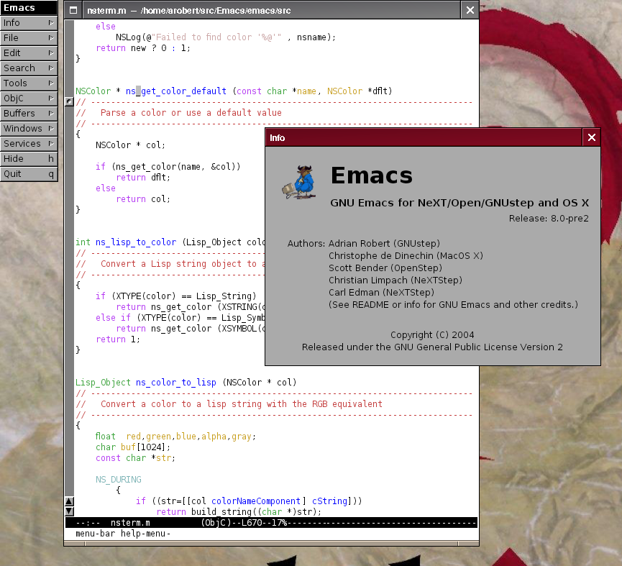The image size is (622, 566).
Task: Choose Quit from the Emacs menu
Action: point(29,173)
